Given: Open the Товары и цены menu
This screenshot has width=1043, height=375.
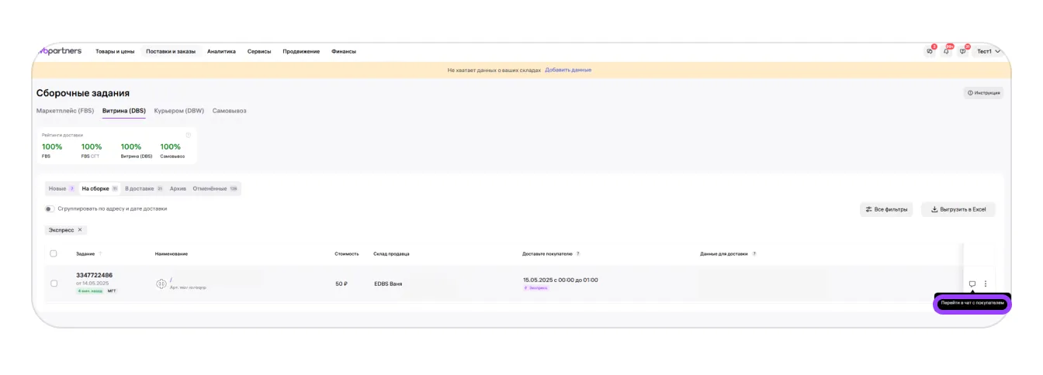Looking at the screenshot, I should pyautogui.click(x=115, y=51).
